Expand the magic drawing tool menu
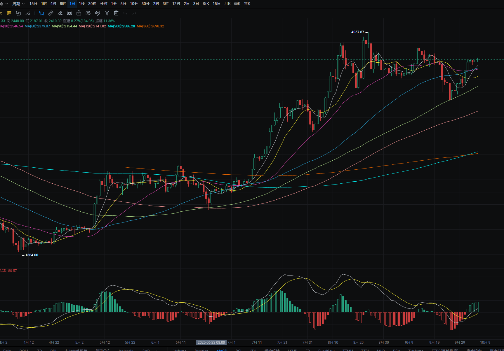The height and width of the screenshot is (351, 504). point(28,13)
